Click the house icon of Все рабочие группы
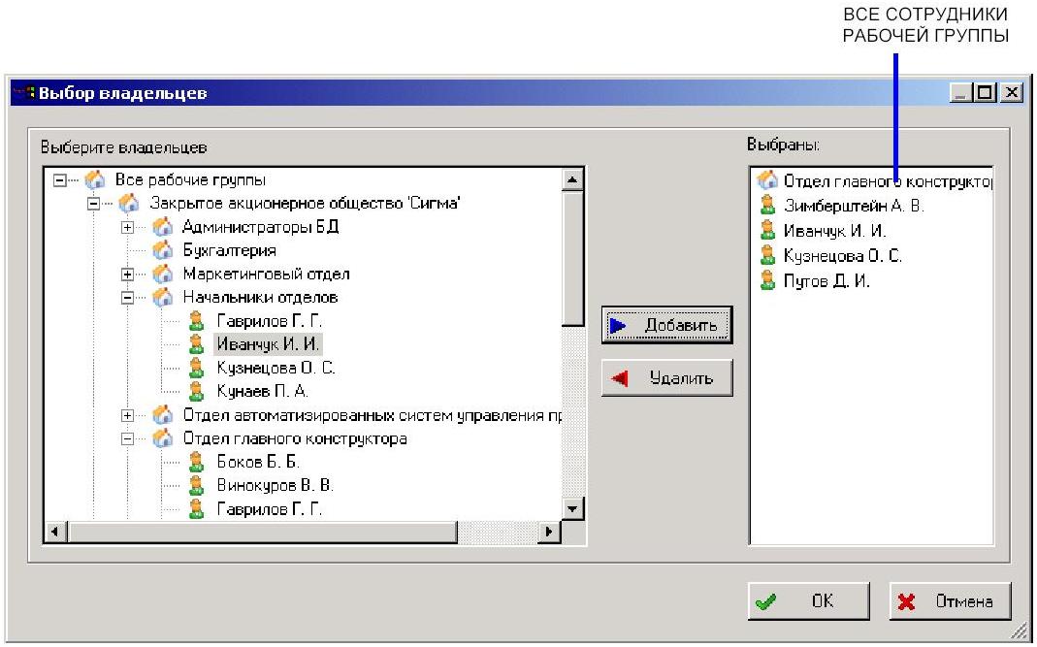The height and width of the screenshot is (647, 1037). point(94,179)
